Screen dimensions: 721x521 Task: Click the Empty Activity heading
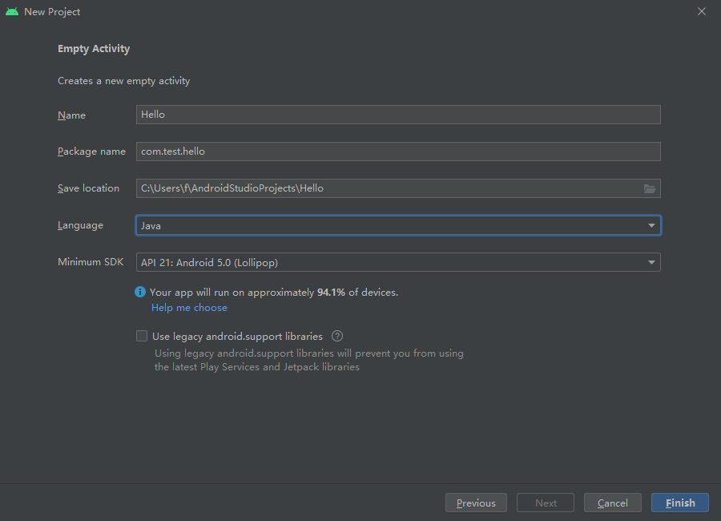94,49
